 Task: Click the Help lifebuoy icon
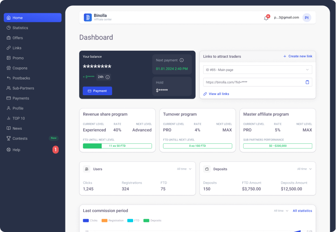[9, 150]
